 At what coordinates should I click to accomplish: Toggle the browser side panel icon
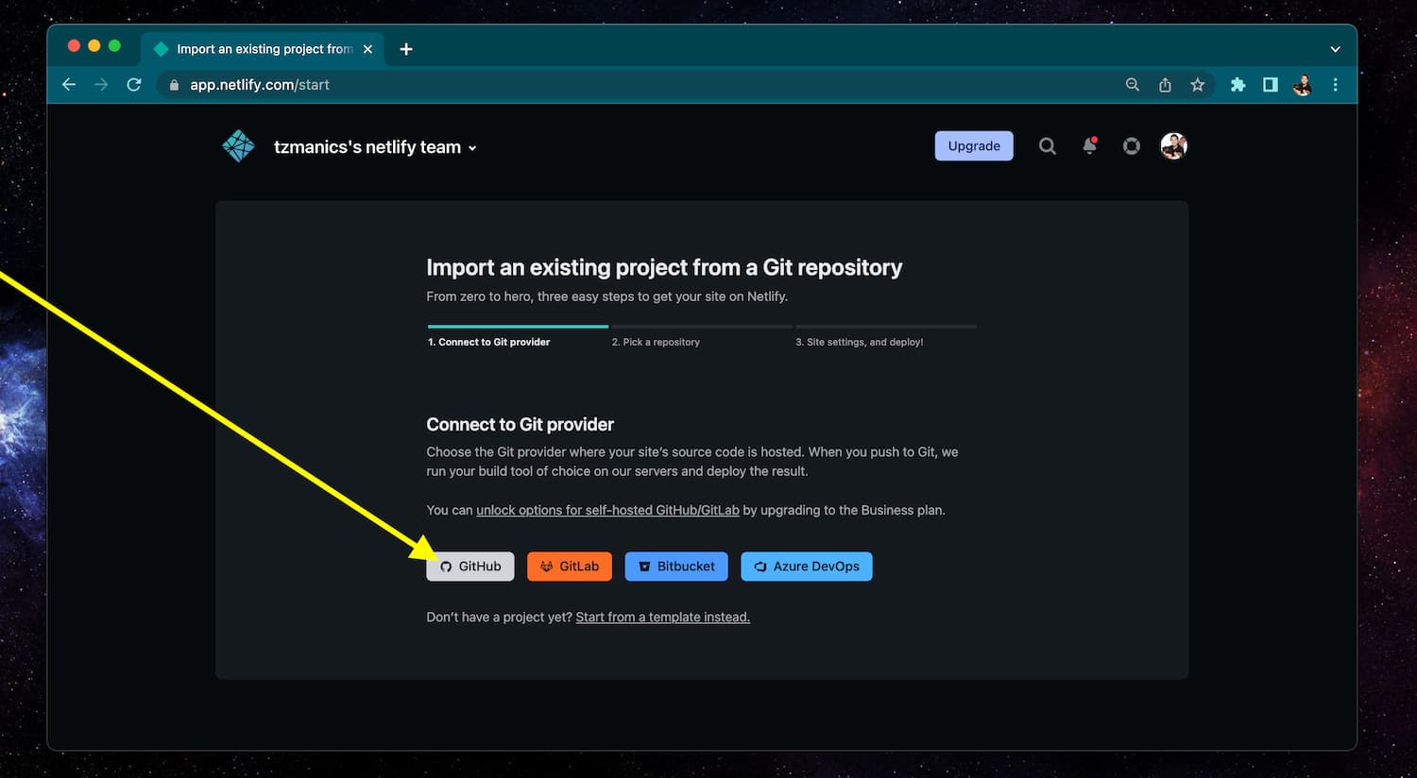tap(1271, 85)
